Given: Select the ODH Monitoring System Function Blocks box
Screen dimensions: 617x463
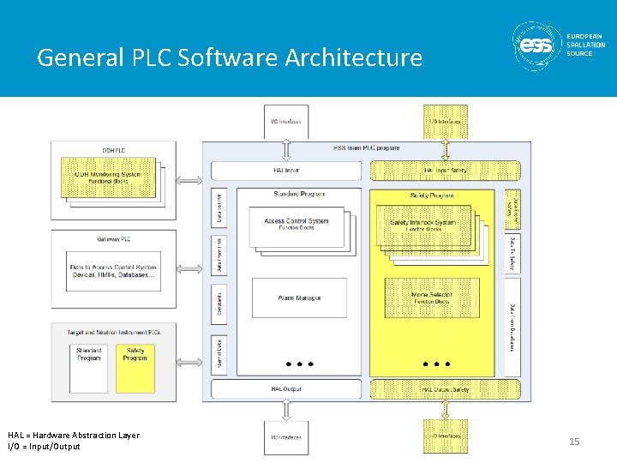Looking at the screenshot, I should (108, 177).
